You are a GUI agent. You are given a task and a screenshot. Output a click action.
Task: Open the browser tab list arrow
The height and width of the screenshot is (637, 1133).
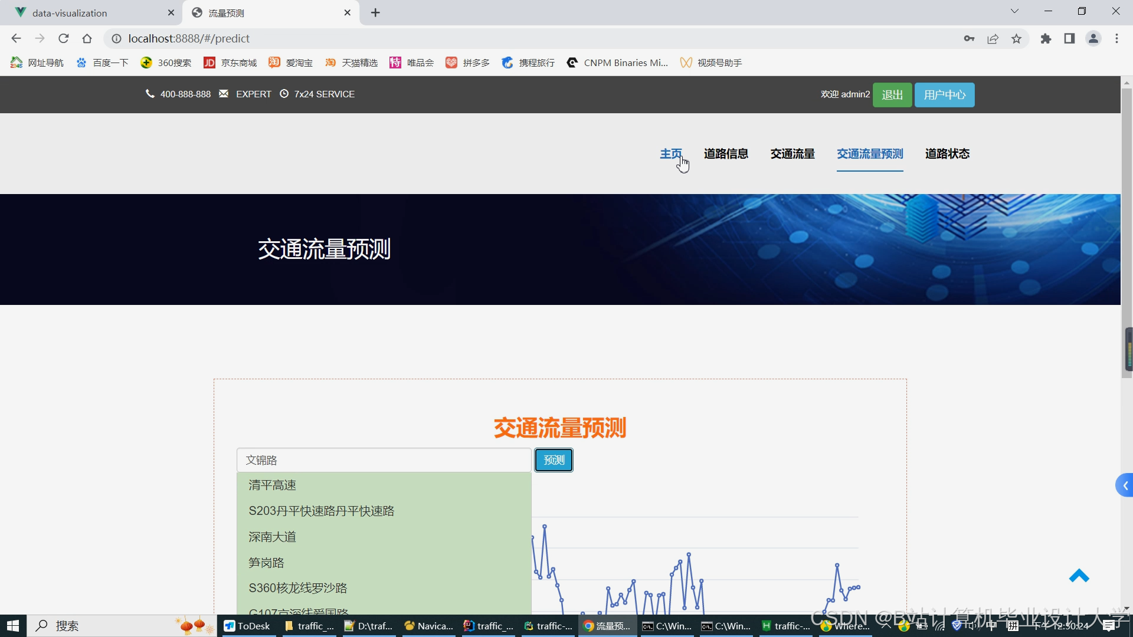(1015, 11)
